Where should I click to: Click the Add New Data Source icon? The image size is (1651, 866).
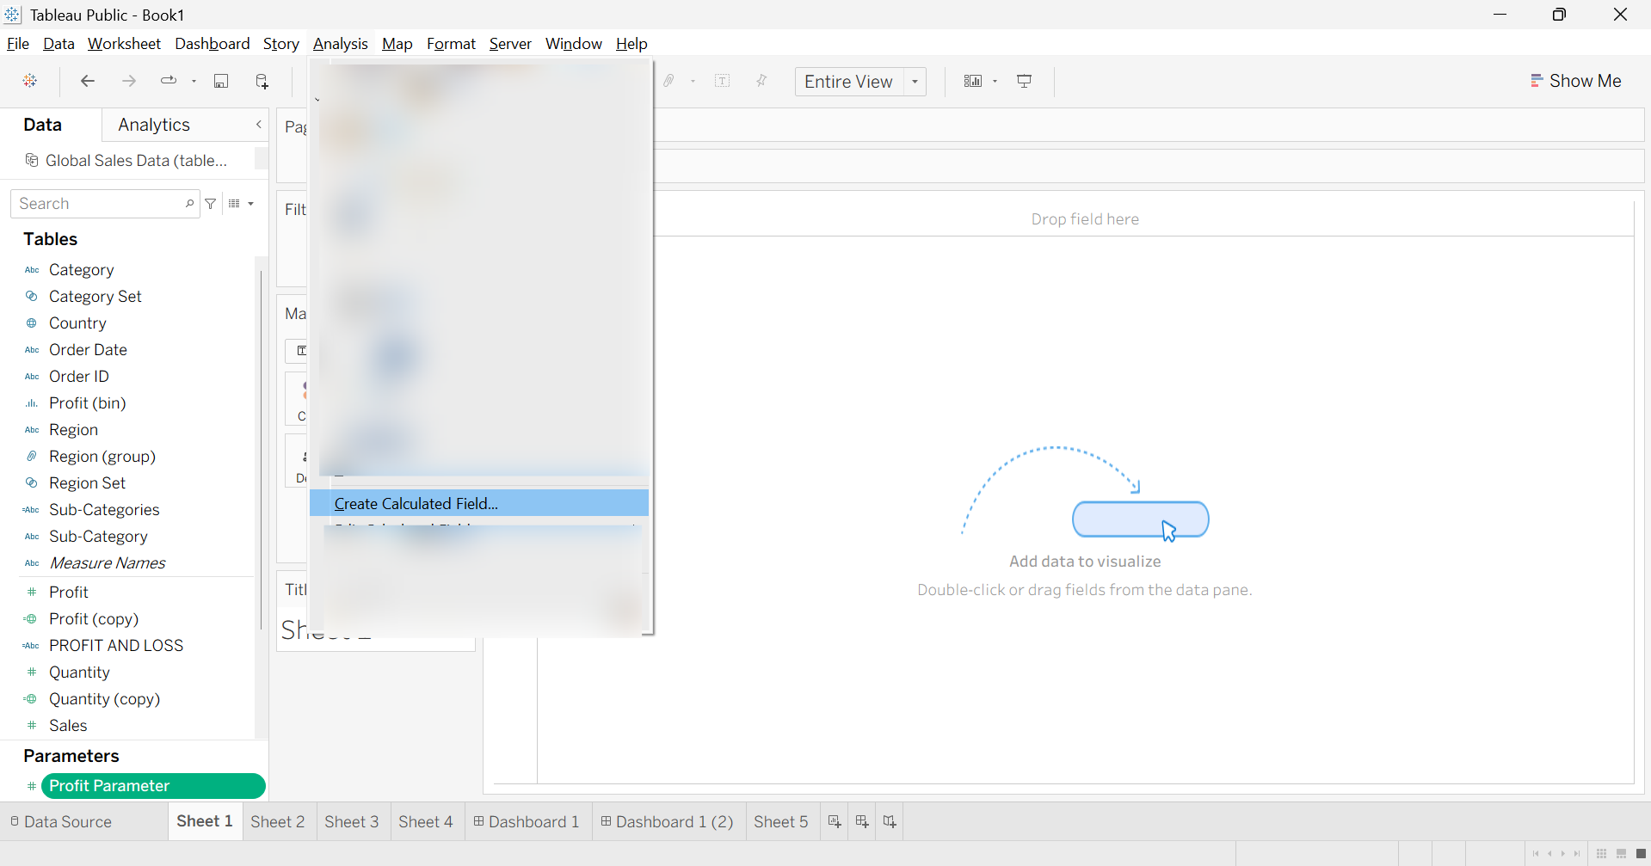[262, 81]
